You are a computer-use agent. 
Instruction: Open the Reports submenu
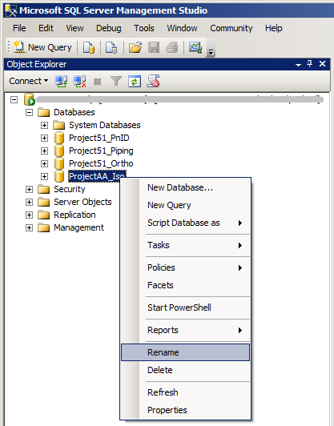[x=185, y=330]
